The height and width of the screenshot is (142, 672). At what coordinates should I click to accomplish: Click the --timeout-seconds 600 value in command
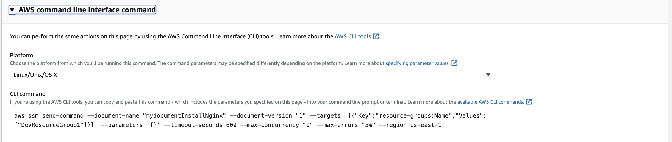231,125
